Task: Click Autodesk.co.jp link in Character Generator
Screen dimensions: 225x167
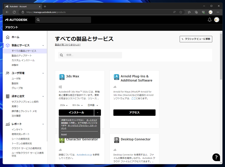Action: 84,155
